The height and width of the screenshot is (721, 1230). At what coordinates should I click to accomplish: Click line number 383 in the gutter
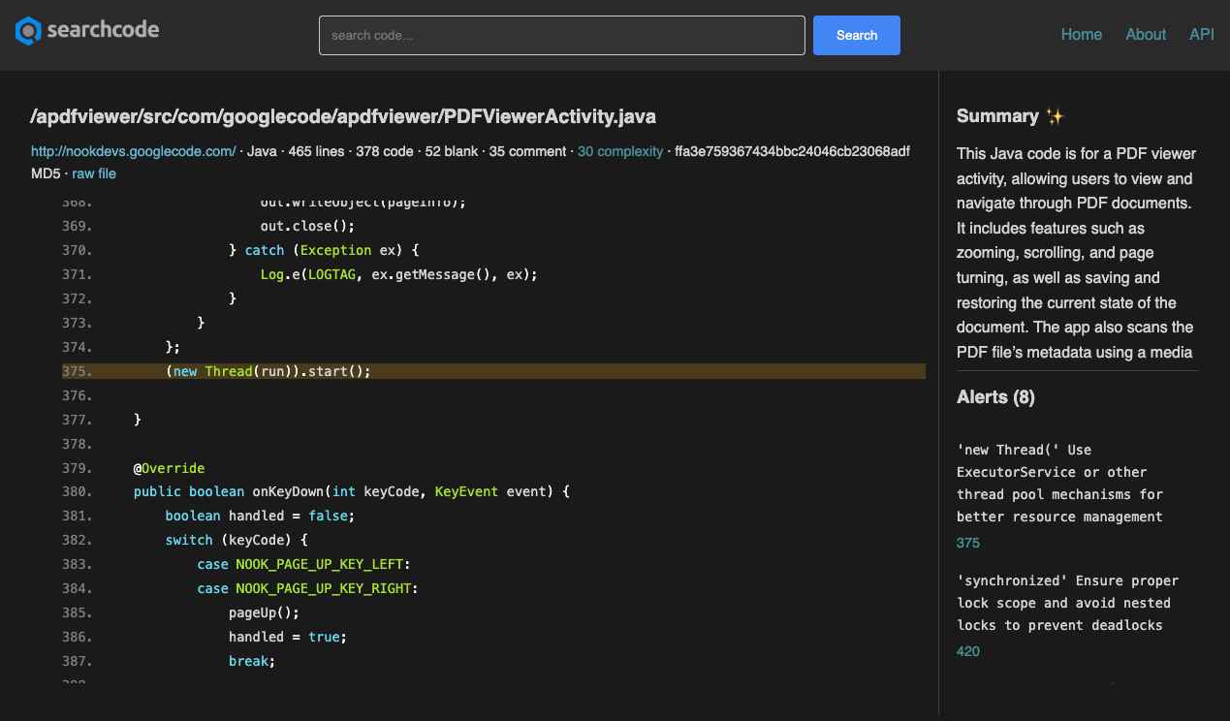[x=78, y=564]
